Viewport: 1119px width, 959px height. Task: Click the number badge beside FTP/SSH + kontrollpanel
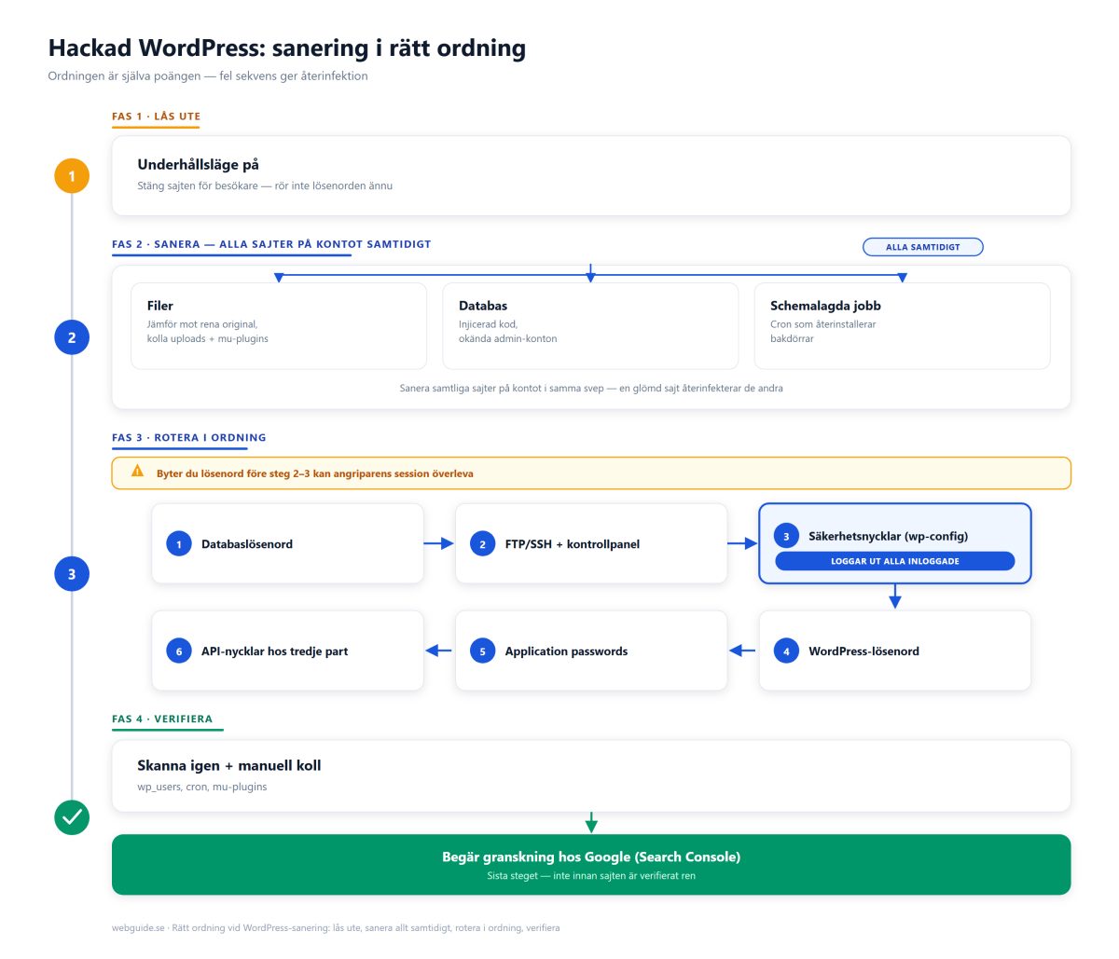(x=482, y=544)
